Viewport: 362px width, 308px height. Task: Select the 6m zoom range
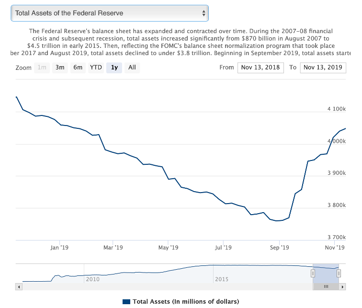(78, 68)
